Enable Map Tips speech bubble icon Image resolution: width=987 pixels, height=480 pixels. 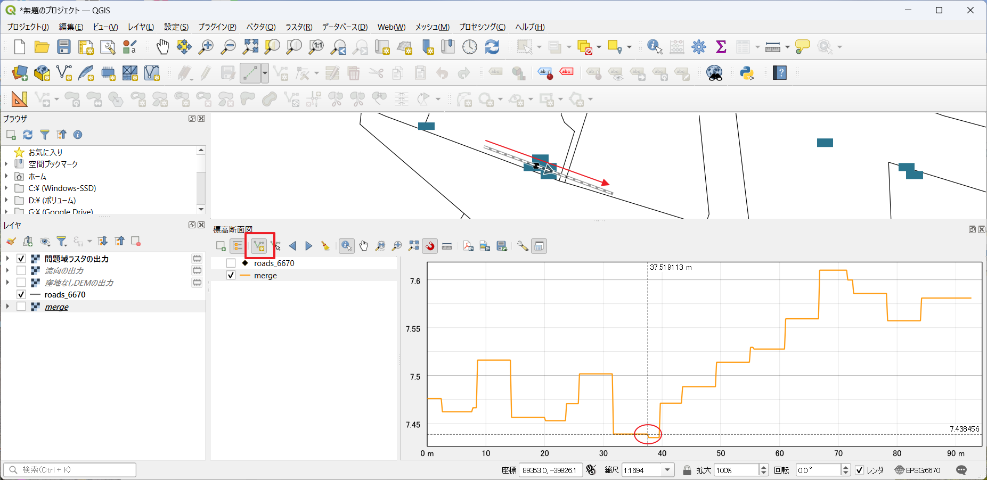click(x=802, y=47)
